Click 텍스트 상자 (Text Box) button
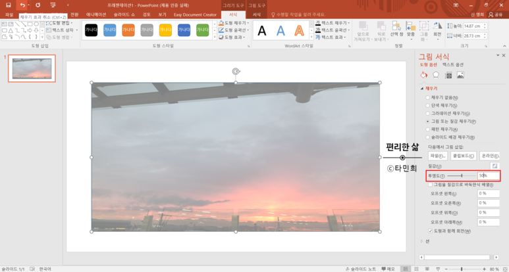 click(x=62, y=30)
